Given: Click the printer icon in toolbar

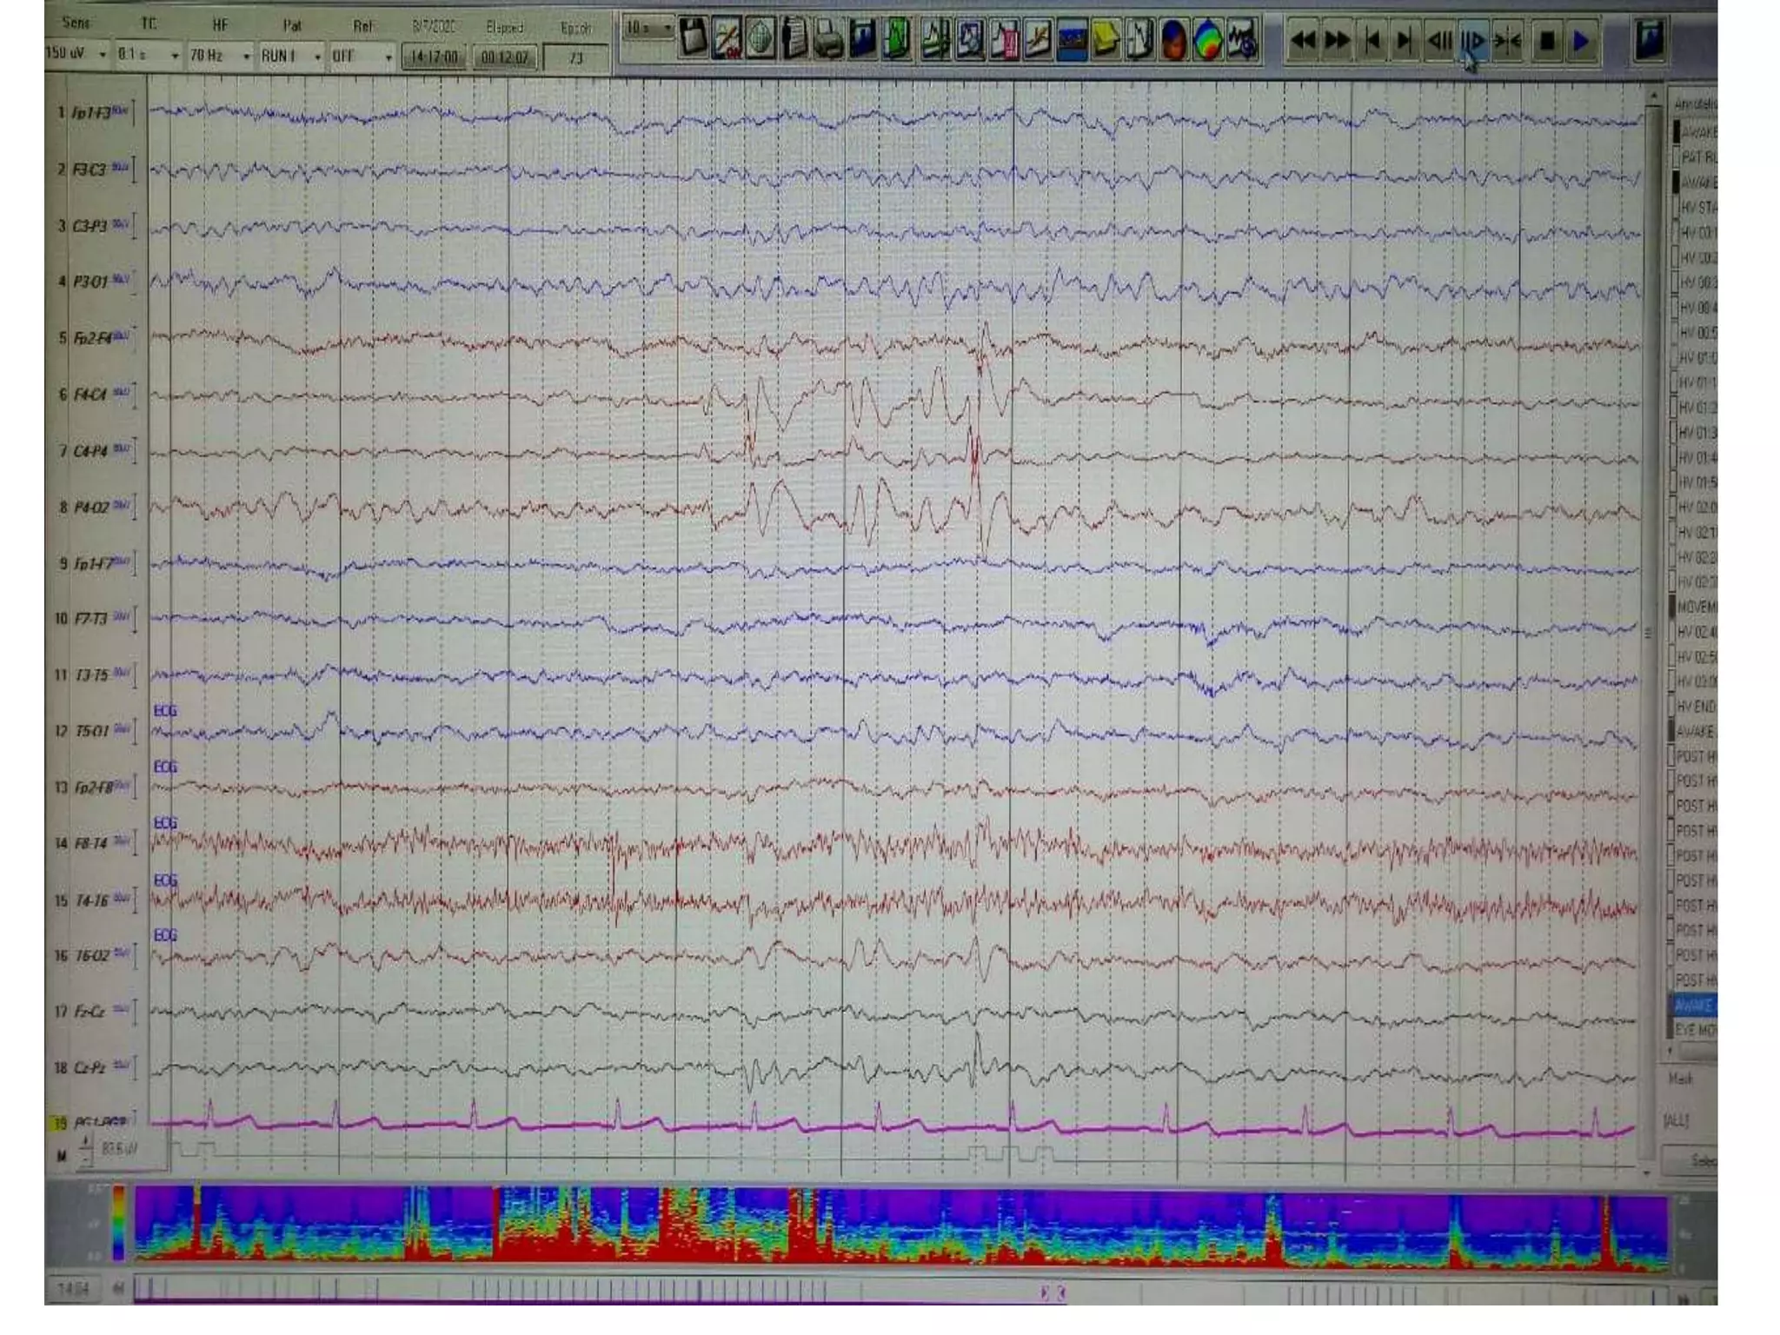Looking at the screenshot, I should coord(827,40).
